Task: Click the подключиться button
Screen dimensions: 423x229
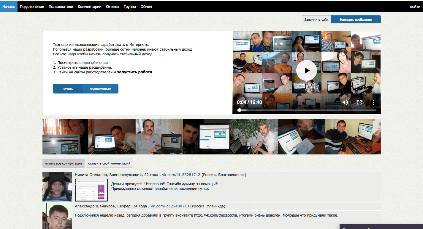Action: [100, 89]
